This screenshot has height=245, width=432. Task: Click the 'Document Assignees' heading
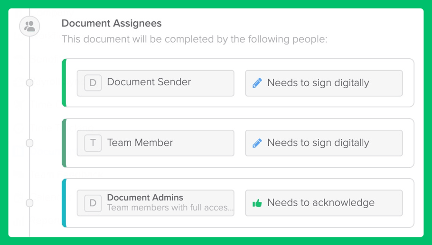pyautogui.click(x=112, y=23)
